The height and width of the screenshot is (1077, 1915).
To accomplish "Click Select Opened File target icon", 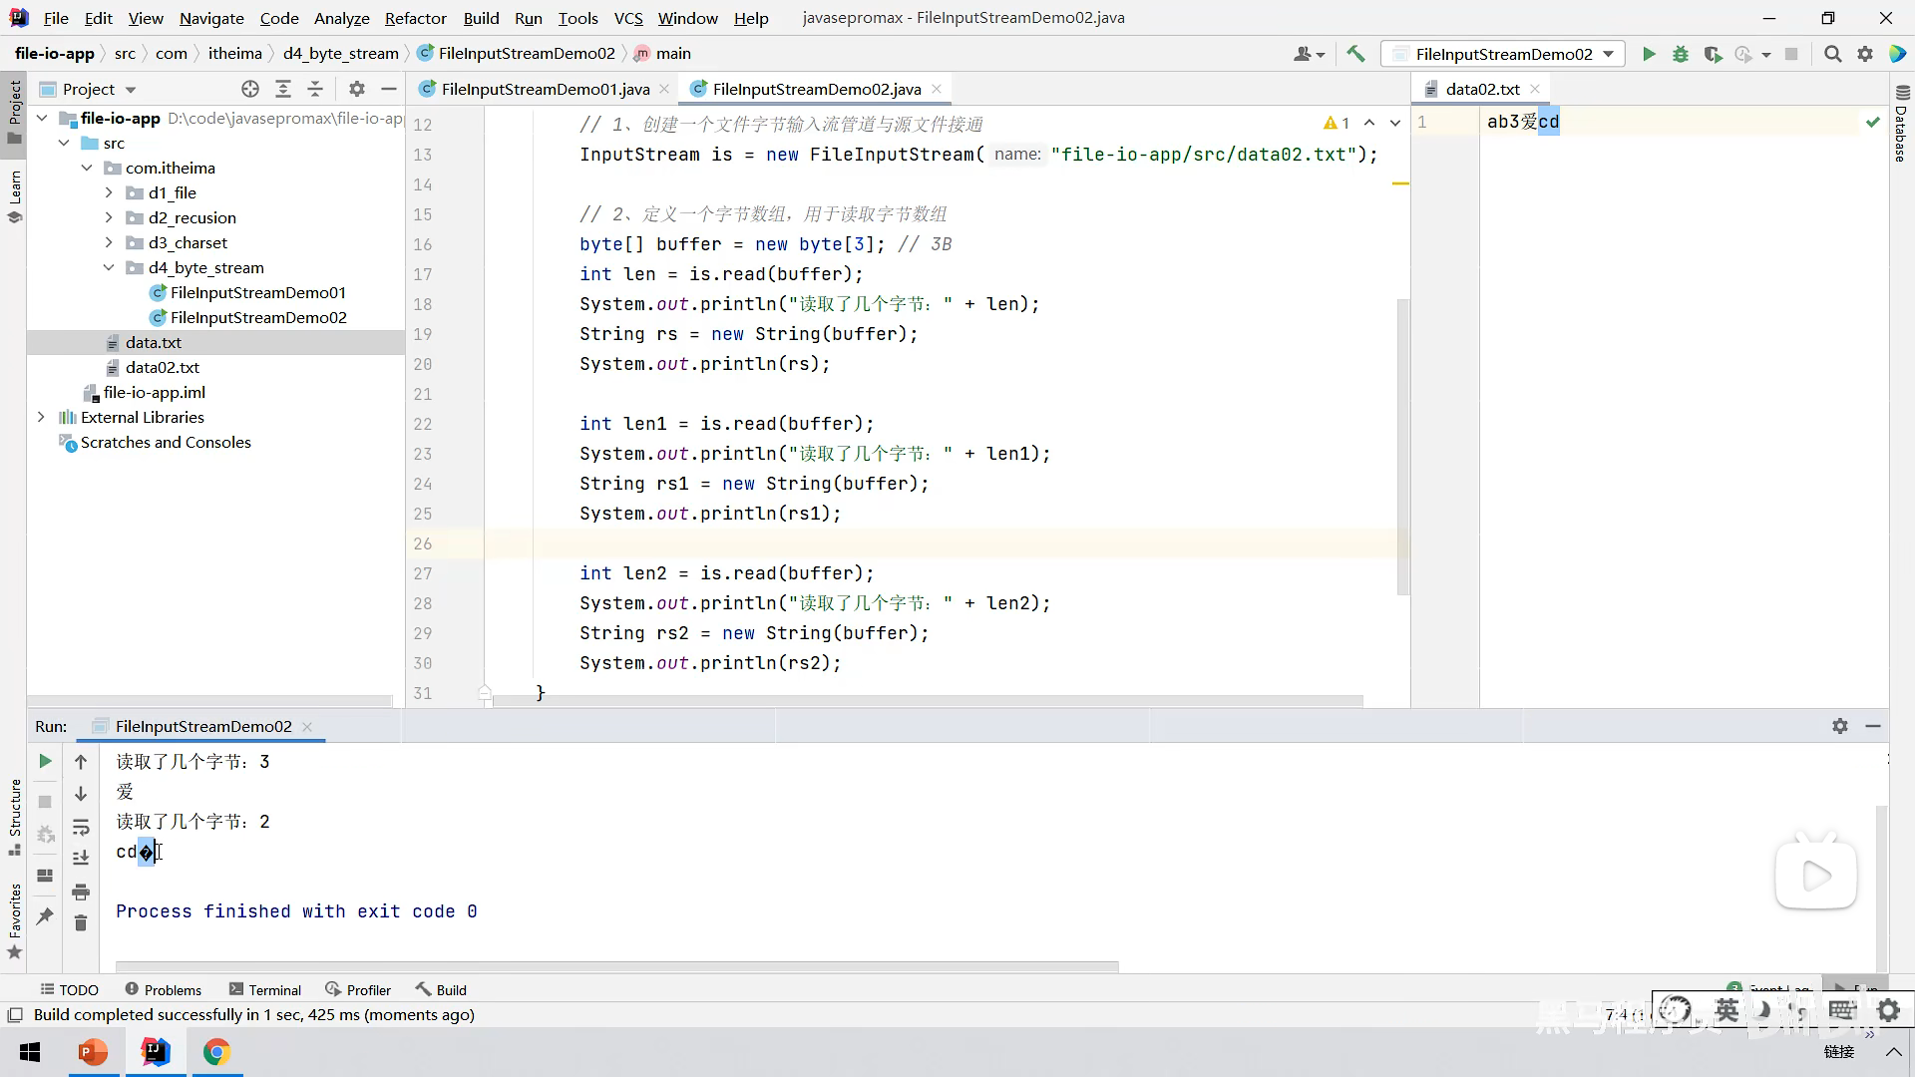I will [250, 89].
